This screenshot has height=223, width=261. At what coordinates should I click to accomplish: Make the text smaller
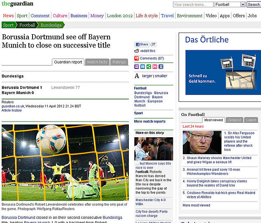point(161,76)
